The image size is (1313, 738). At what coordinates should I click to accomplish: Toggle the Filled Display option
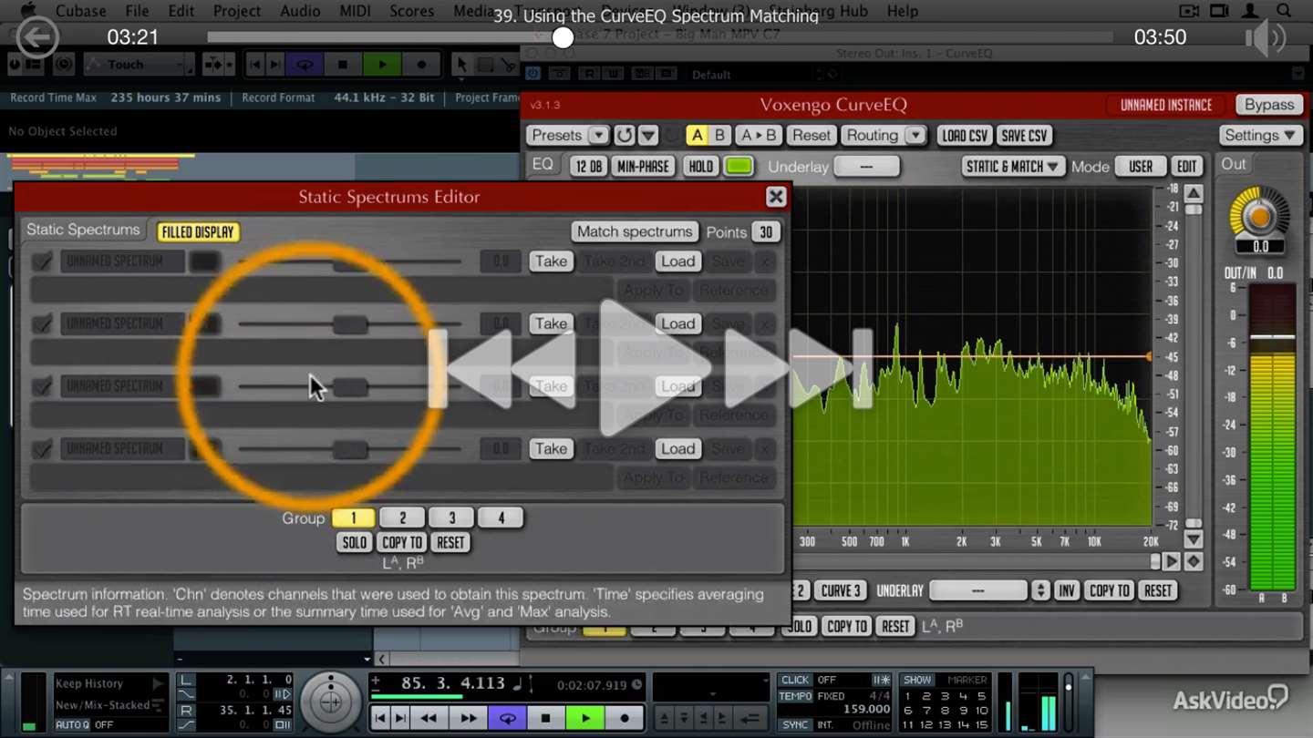(x=198, y=232)
